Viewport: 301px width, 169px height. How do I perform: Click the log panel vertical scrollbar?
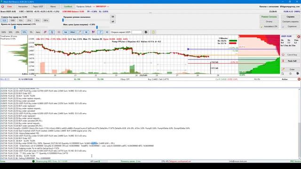300,124
